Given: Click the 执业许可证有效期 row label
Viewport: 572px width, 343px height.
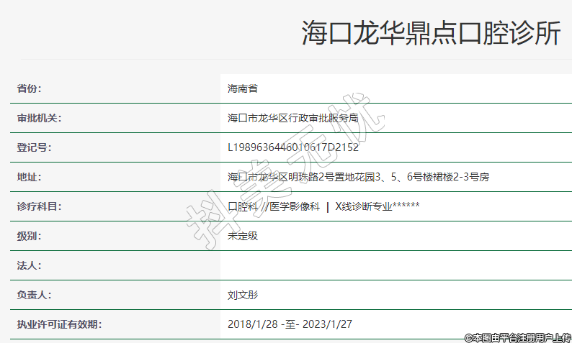Looking at the screenshot, I should tap(59, 324).
